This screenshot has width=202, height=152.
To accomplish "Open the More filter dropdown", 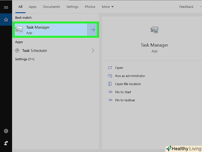I will (107, 7).
